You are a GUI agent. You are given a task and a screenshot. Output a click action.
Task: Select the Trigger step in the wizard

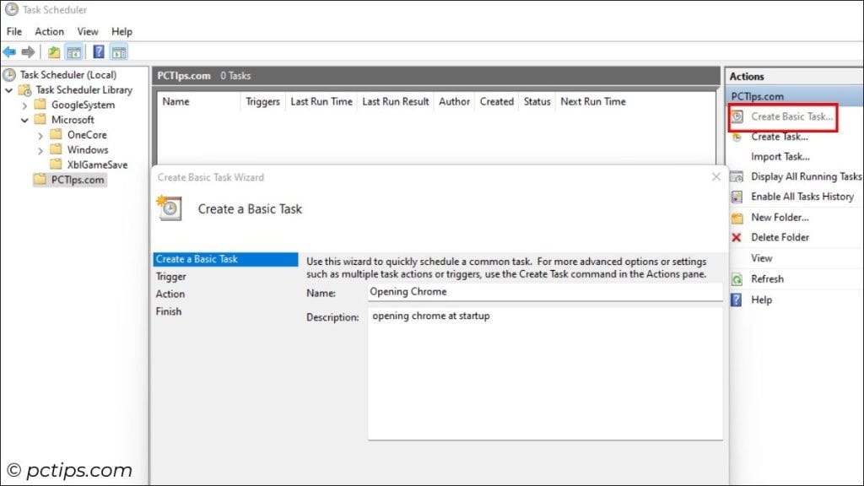(171, 276)
